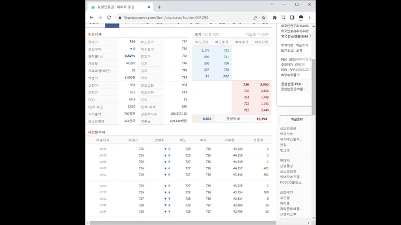Click the -0.82% change rate value
The height and width of the screenshot is (225, 401).
[129, 56]
